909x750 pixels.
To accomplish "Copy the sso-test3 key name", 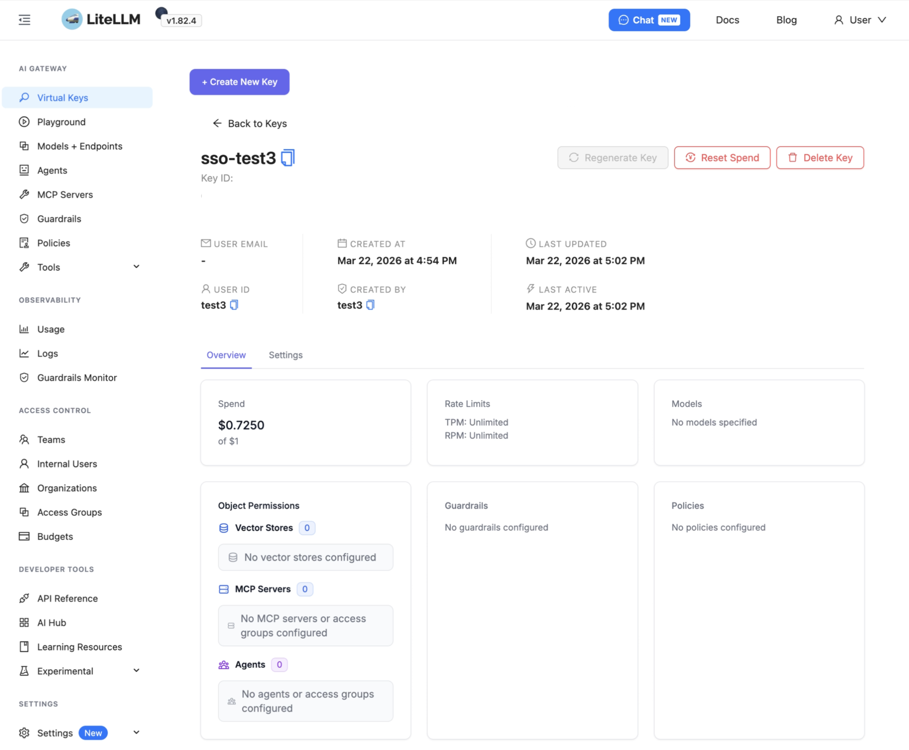I will pyautogui.click(x=288, y=158).
